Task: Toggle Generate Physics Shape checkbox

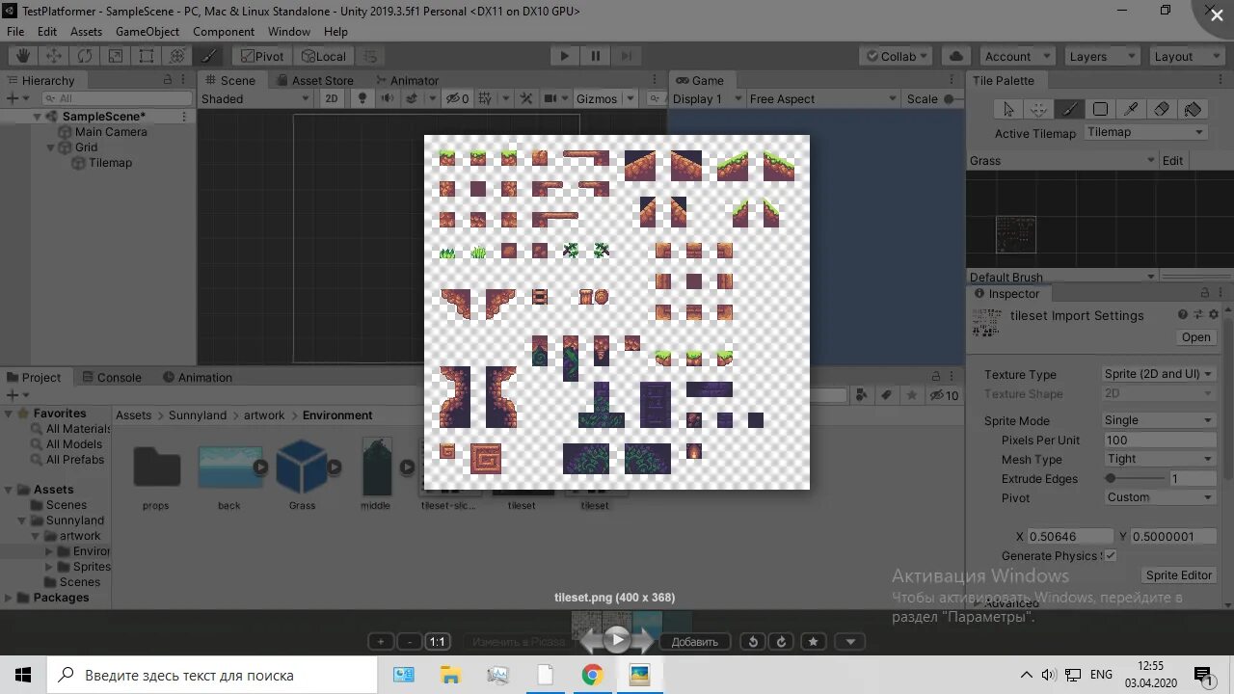Action: (1111, 555)
